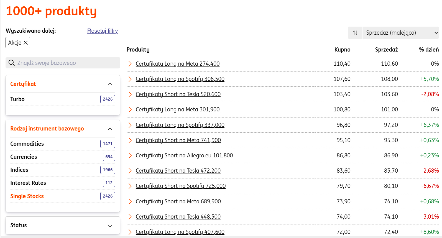Click the % dzień column header
Screen dimensions: 442x238
pos(429,50)
